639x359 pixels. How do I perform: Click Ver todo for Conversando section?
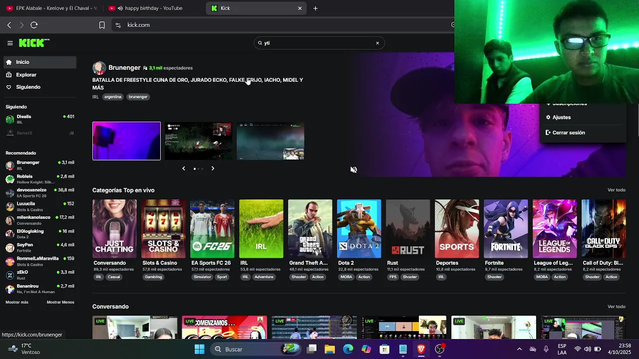tap(616, 307)
